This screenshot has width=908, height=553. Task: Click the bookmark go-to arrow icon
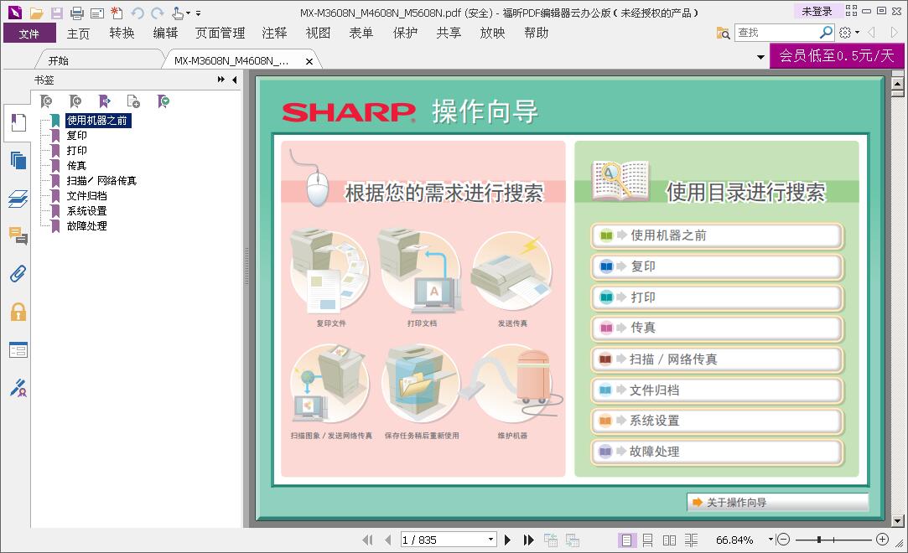click(x=104, y=102)
